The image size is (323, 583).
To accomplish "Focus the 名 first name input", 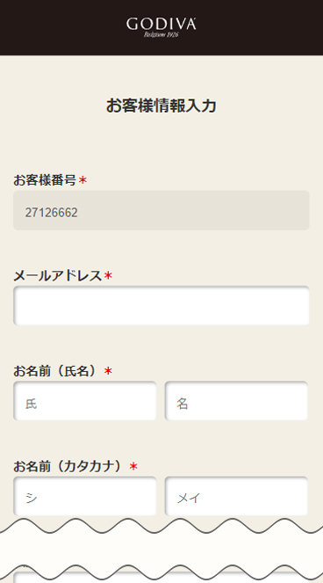I will coord(236,401).
